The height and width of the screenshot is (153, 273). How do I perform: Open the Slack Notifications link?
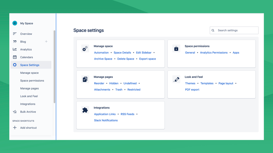106,120
